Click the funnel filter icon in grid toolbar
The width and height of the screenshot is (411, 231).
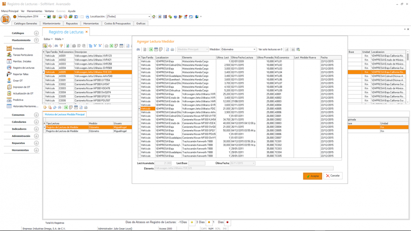pyautogui.click(x=61, y=46)
